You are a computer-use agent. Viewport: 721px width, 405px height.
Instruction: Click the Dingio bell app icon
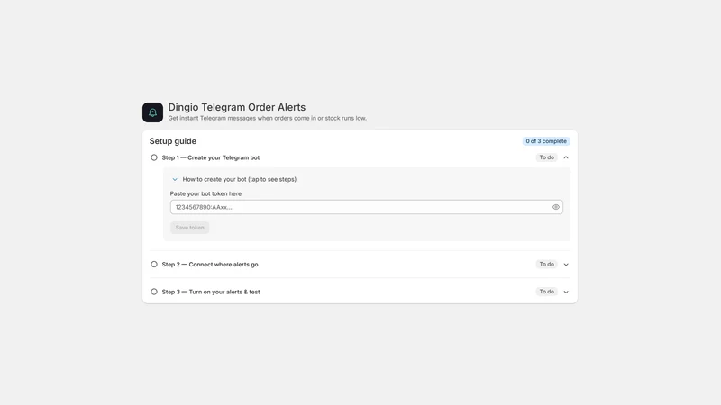point(152,112)
